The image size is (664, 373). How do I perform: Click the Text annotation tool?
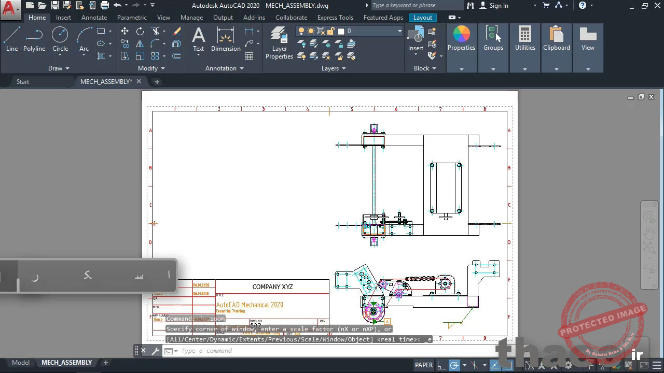(199, 39)
